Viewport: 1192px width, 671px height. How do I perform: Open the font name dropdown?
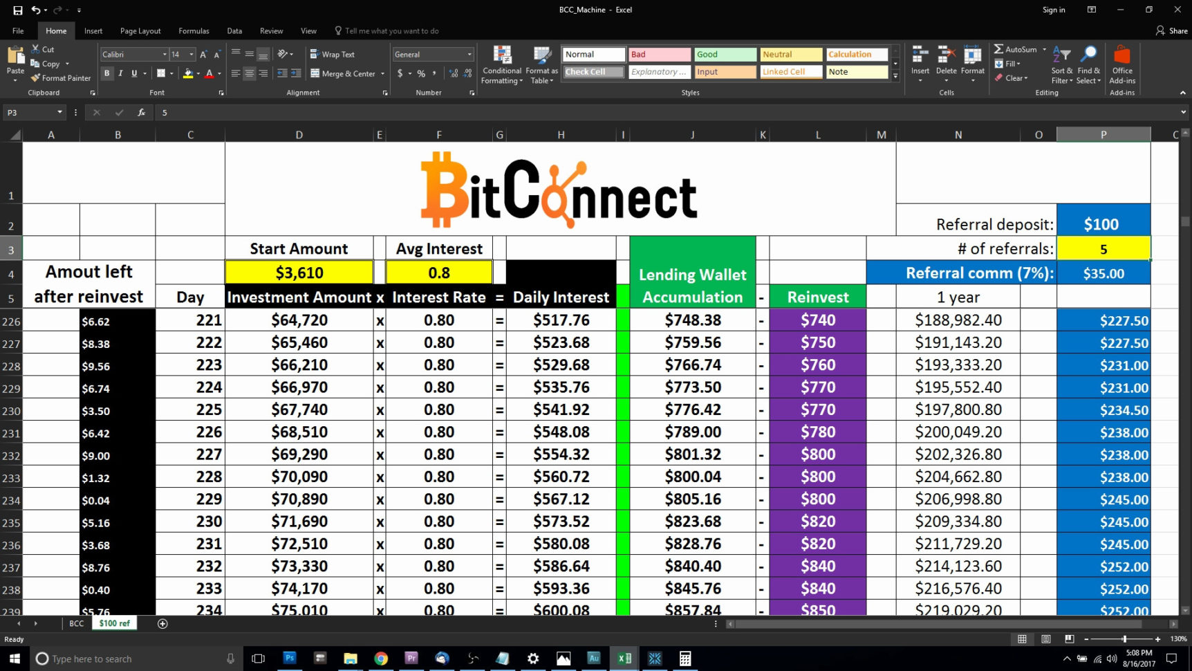(165, 54)
